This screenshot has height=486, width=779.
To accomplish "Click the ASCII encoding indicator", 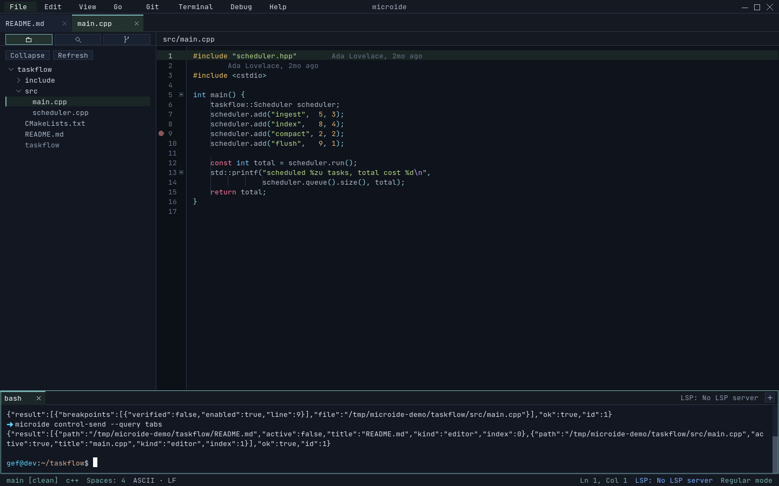I will tap(144, 480).
